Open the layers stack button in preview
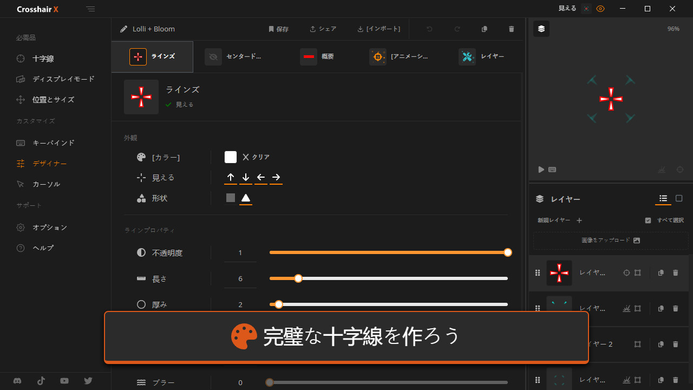Image resolution: width=693 pixels, height=390 pixels. click(541, 29)
